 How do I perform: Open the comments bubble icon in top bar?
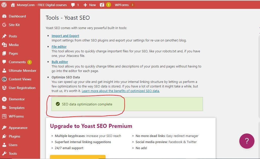coord(73,5)
